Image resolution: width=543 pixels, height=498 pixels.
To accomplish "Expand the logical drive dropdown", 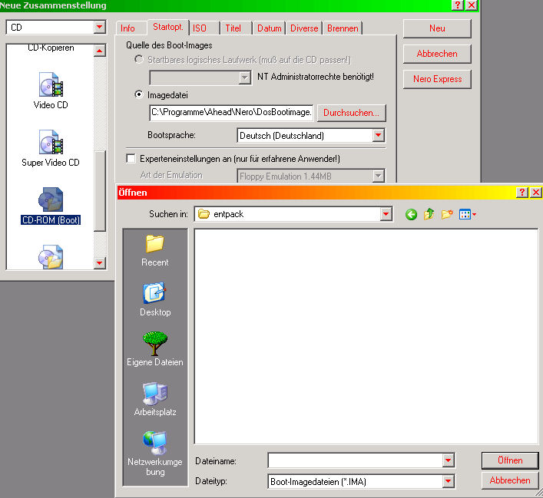I will coord(245,78).
